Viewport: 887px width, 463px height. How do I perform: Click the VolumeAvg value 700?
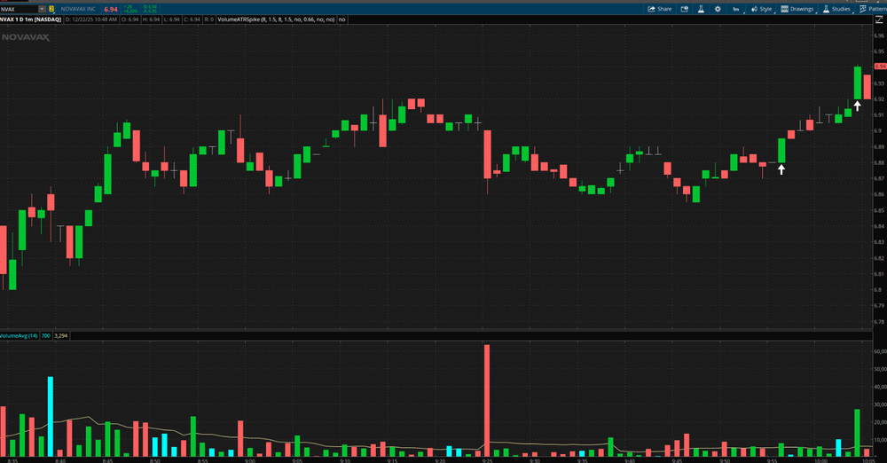(x=46, y=335)
